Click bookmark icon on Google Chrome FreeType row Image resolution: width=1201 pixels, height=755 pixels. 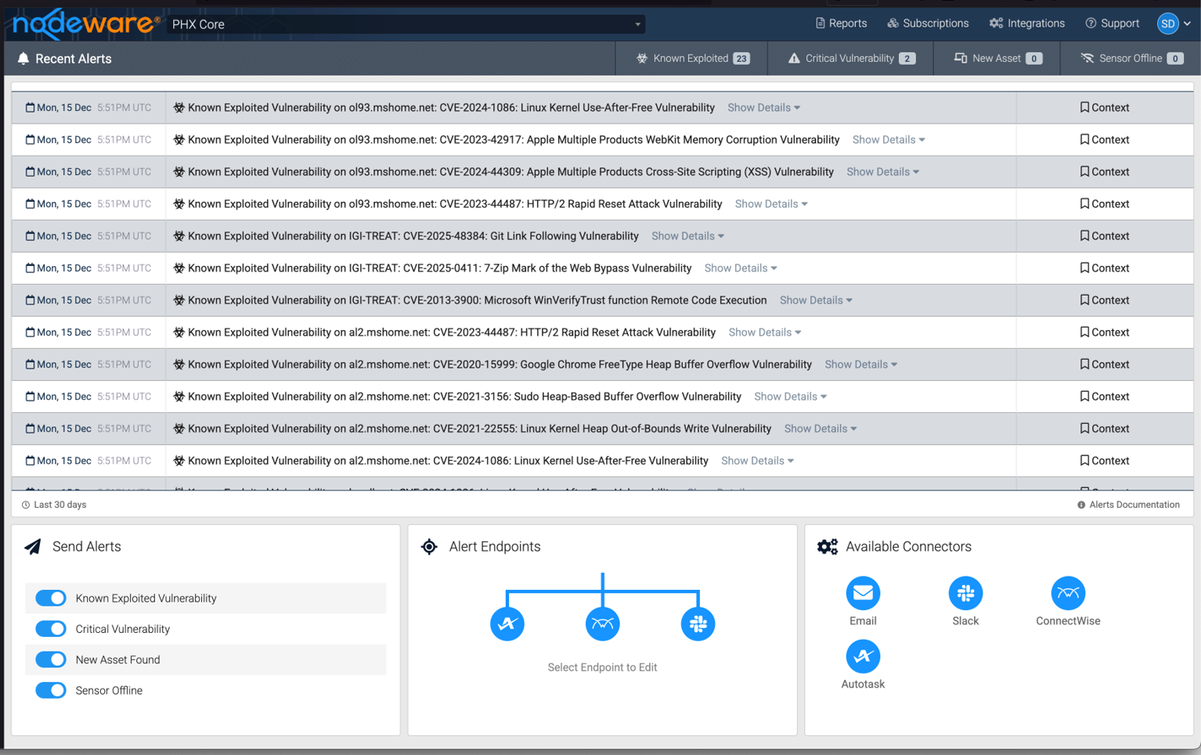click(1084, 364)
